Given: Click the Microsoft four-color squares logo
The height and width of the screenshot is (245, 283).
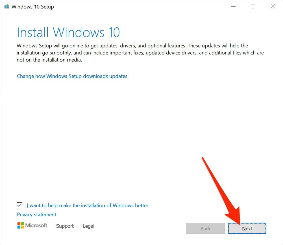Looking at the screenshot, I should pos(20,225).
